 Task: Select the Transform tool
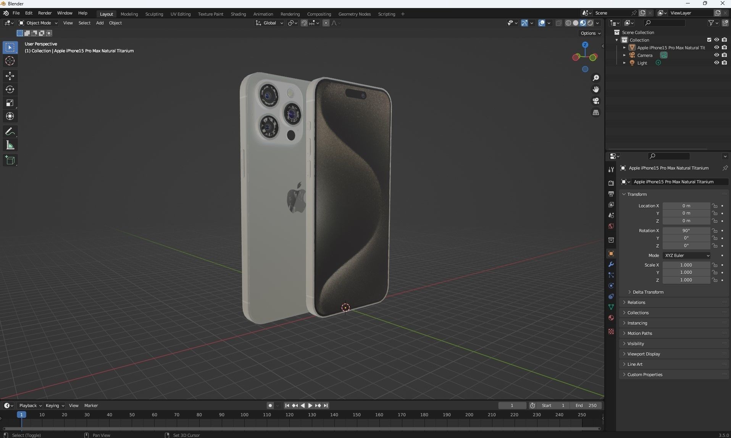pos(10,116)
